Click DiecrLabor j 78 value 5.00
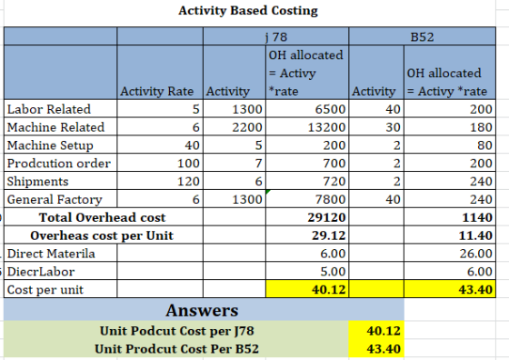Screen dimensions: 509x360 pos(307,271)
